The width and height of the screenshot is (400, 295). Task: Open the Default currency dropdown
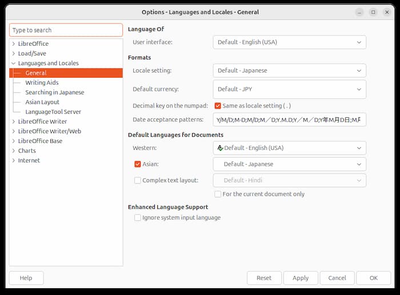point(289,89)
